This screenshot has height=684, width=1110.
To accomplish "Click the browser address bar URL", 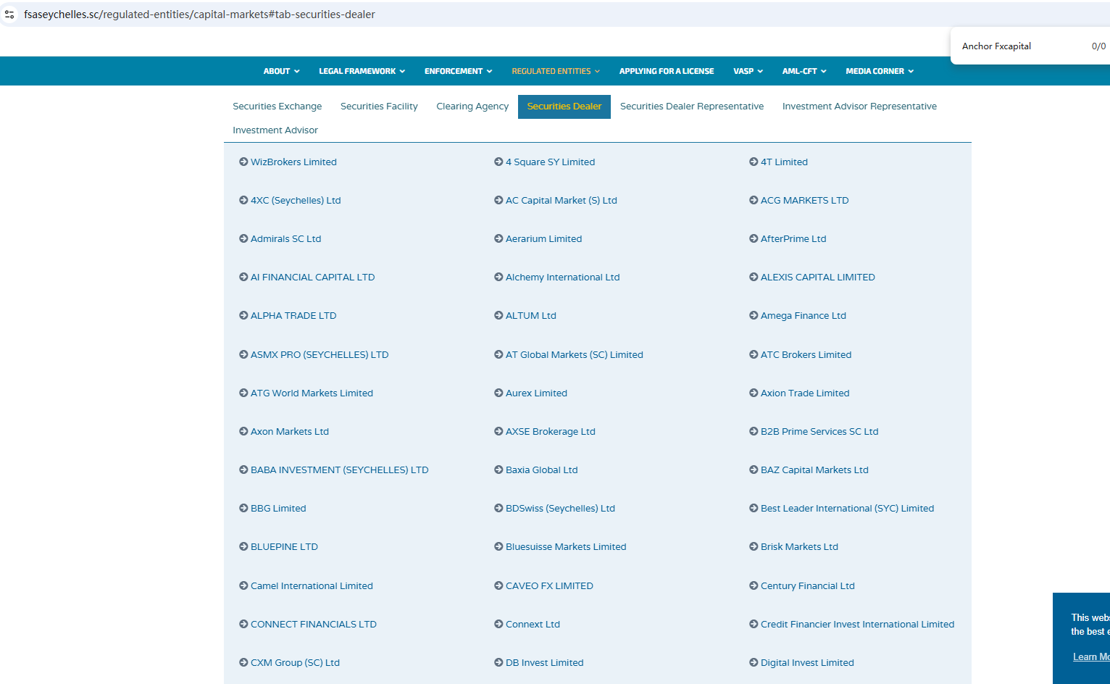I will pos(199,14).
